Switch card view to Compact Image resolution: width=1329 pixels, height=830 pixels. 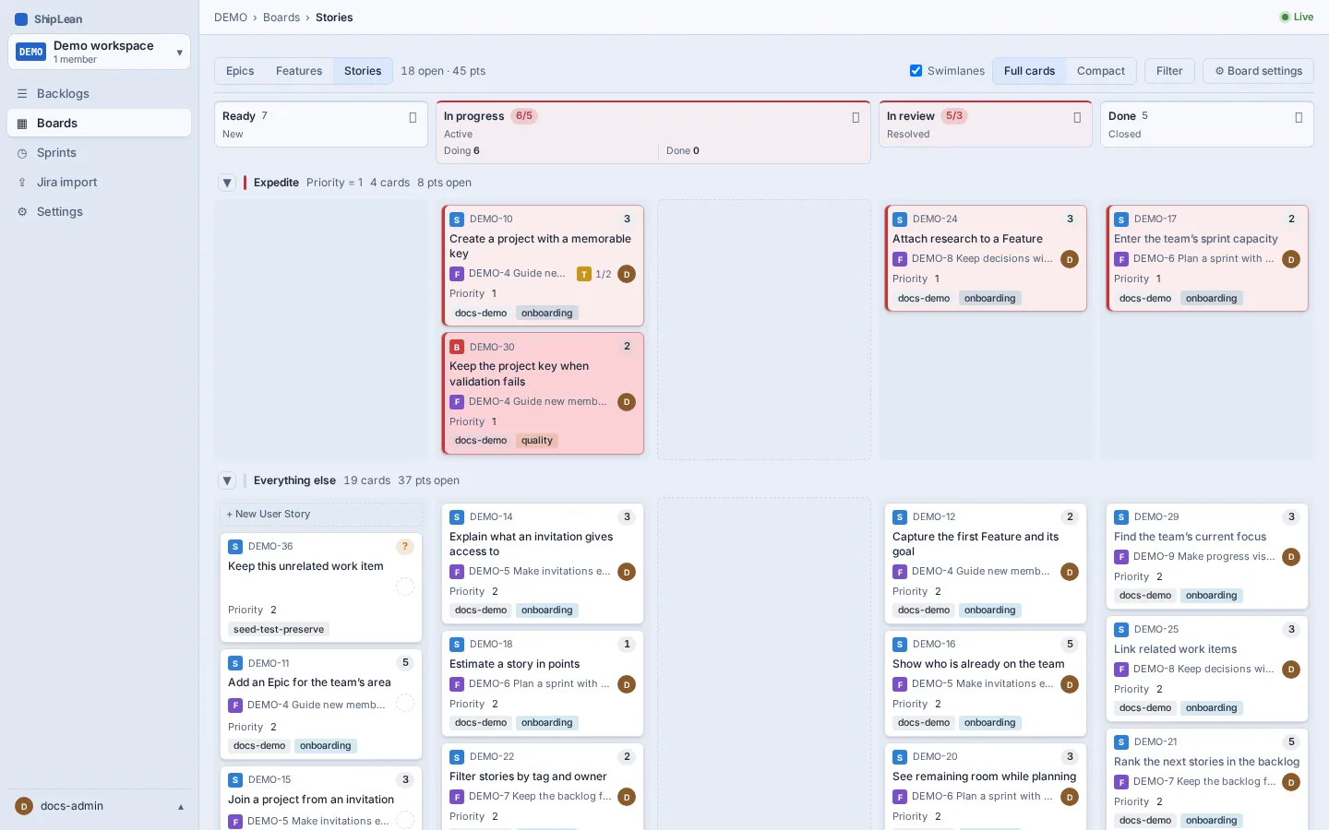pyautogui.click(x=1100, y=71)
